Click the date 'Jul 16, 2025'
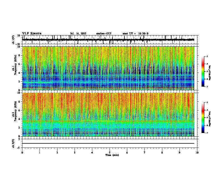The width and height of the screenshot is (222, 171). (x=78, y=34)
